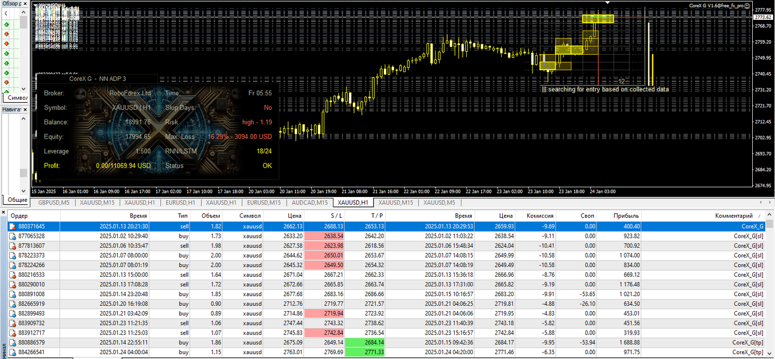Sort history by T / P column
775x359 pixels.
(366, 216)
